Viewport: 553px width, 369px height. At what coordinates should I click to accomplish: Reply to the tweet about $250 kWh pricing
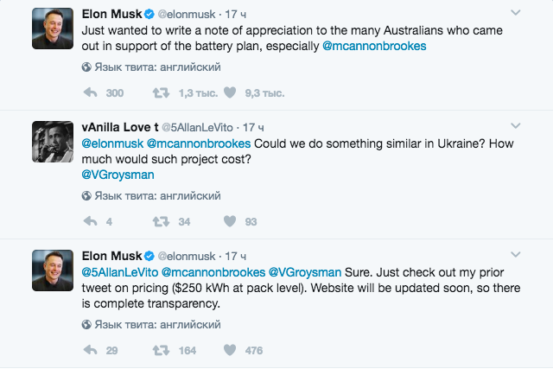click(90, 350)
